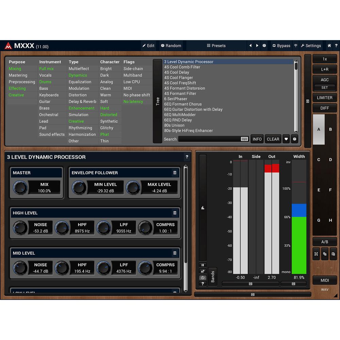The height and width of the screenshot is (340, 340).
Task: Open the Envelope Follower section menu
Action: 175,173
